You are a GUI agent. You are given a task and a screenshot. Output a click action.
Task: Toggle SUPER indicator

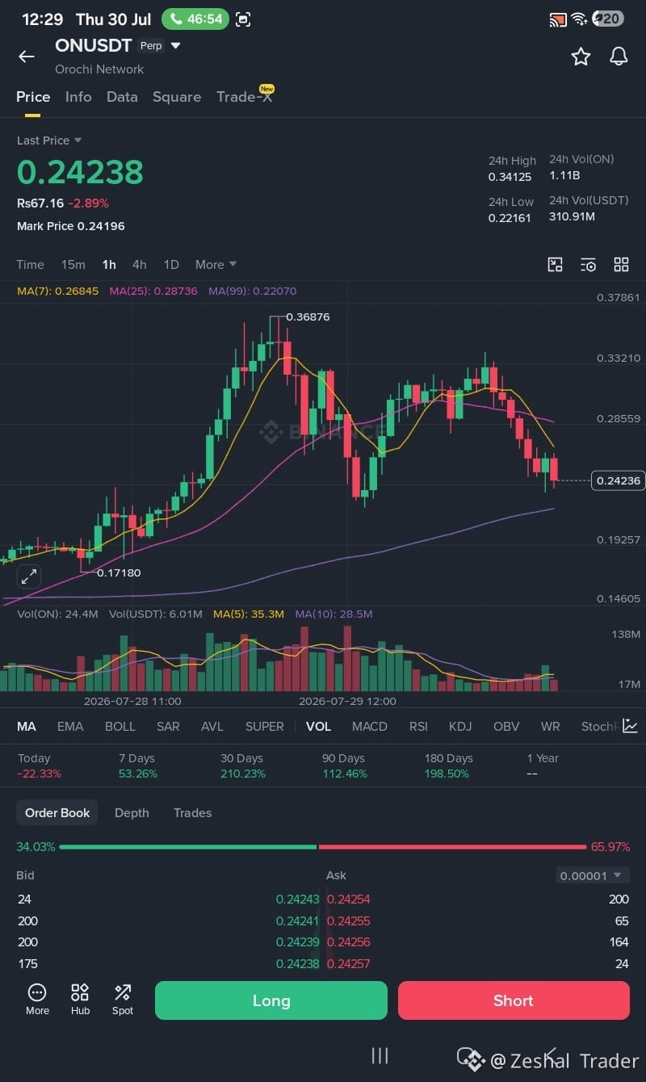[265, 727]
